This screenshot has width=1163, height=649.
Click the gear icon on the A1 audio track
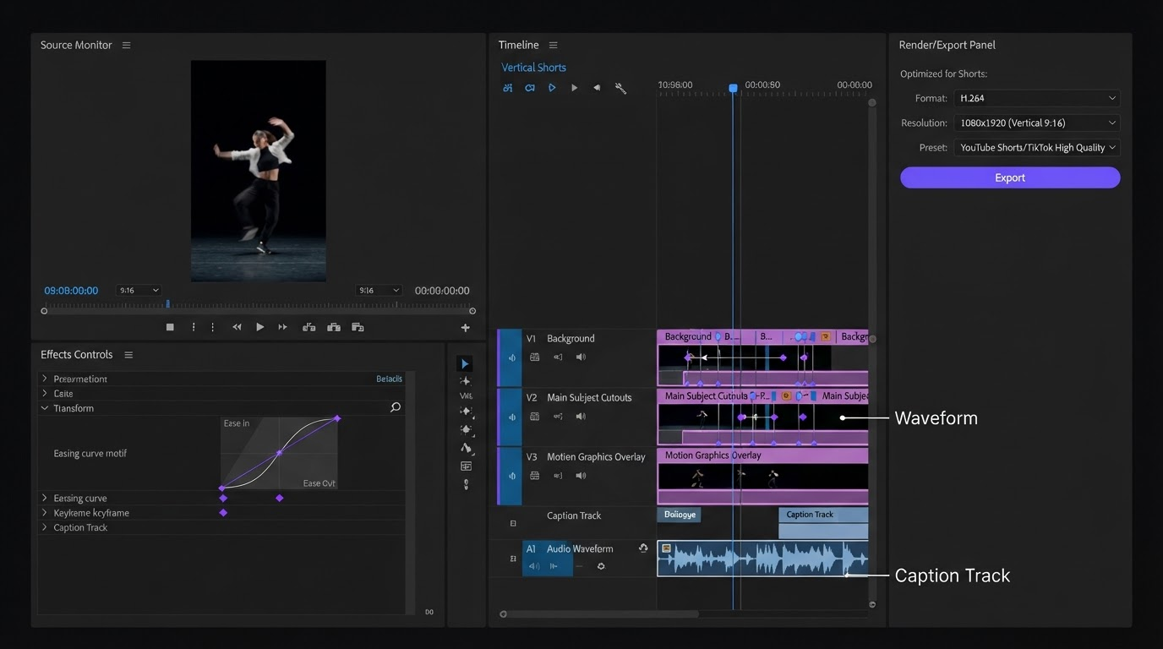pos(601,566)
